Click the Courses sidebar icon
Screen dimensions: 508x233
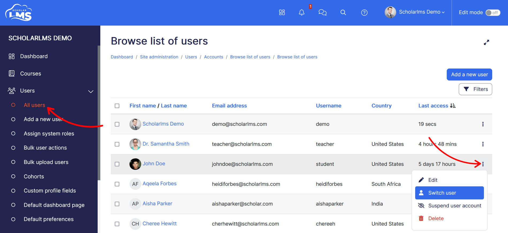[x=12, y=73]
